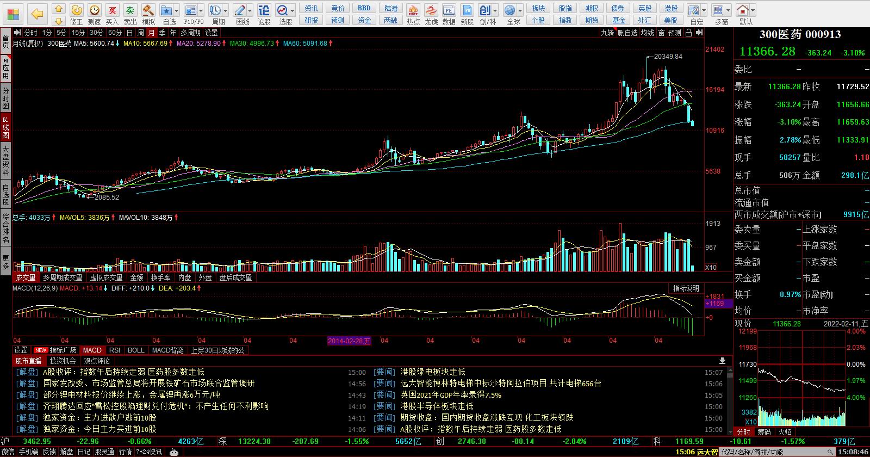This screenshot has height=457, width=870.
Task: Toggle the 九转 indicator on chart
Action: 607,33
